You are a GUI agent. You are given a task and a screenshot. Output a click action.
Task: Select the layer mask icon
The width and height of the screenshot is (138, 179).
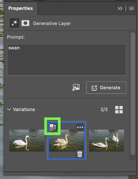(x=26, y=23)
